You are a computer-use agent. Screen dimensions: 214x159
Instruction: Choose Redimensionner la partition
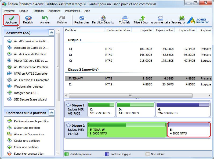28,121
